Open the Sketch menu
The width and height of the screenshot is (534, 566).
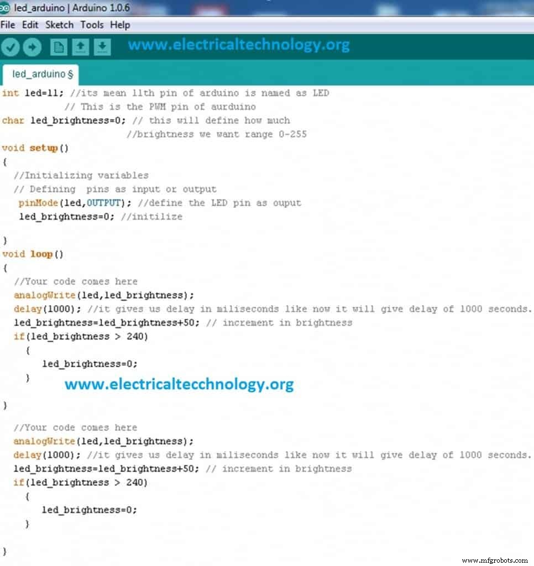tap(59, 25)
